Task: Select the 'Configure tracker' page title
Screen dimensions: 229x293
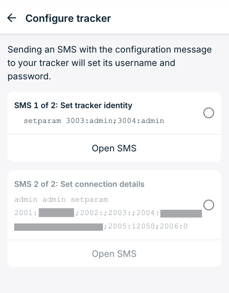Action: 68,18
